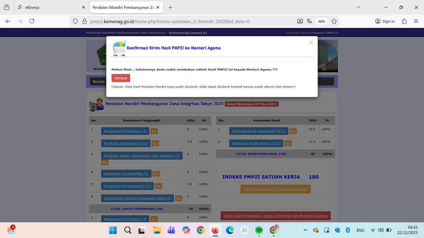Image resolution: width=424 pixels, height=238 pixels.
Task: Click the install/download icon in the address bar
Action: point(300,21)
